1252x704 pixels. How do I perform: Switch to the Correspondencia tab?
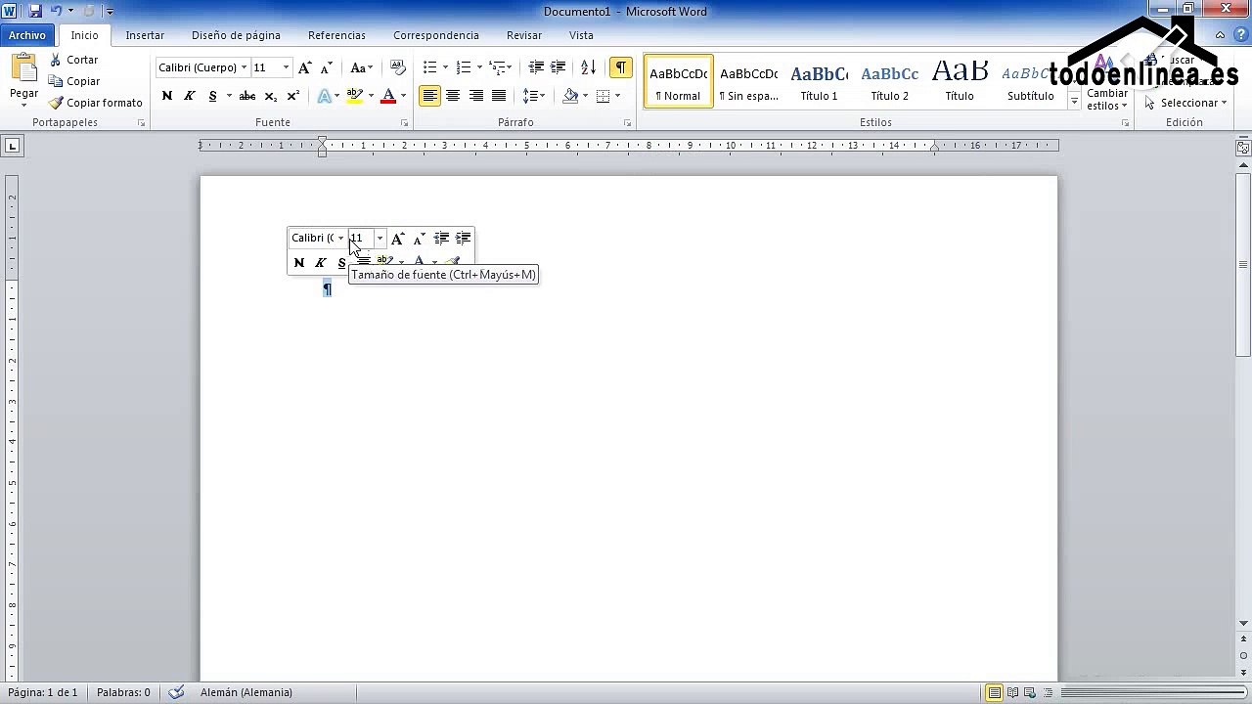[436, 35]
